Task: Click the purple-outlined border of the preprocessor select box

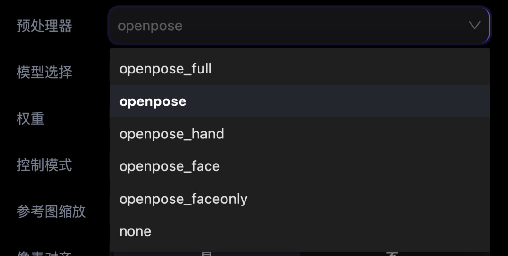Action: pyautogui.click(x=299, y=8)
